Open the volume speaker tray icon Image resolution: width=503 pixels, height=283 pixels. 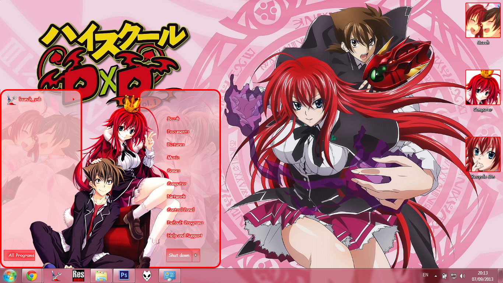click(x=462, y=276)
